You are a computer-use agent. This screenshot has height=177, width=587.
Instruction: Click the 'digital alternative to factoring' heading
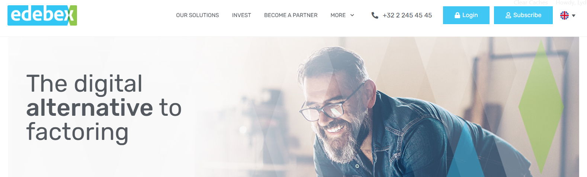click(x=104, y=108)
